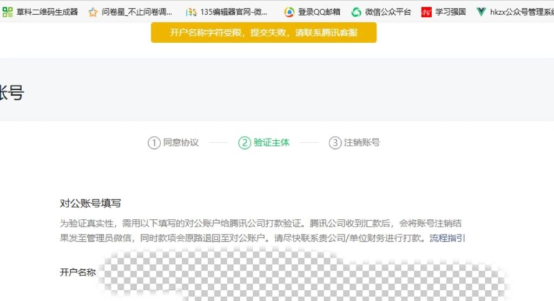Screen dimensions: 554x301
Task: Open the 流程指引 link
Action: (x=447, y=238)
